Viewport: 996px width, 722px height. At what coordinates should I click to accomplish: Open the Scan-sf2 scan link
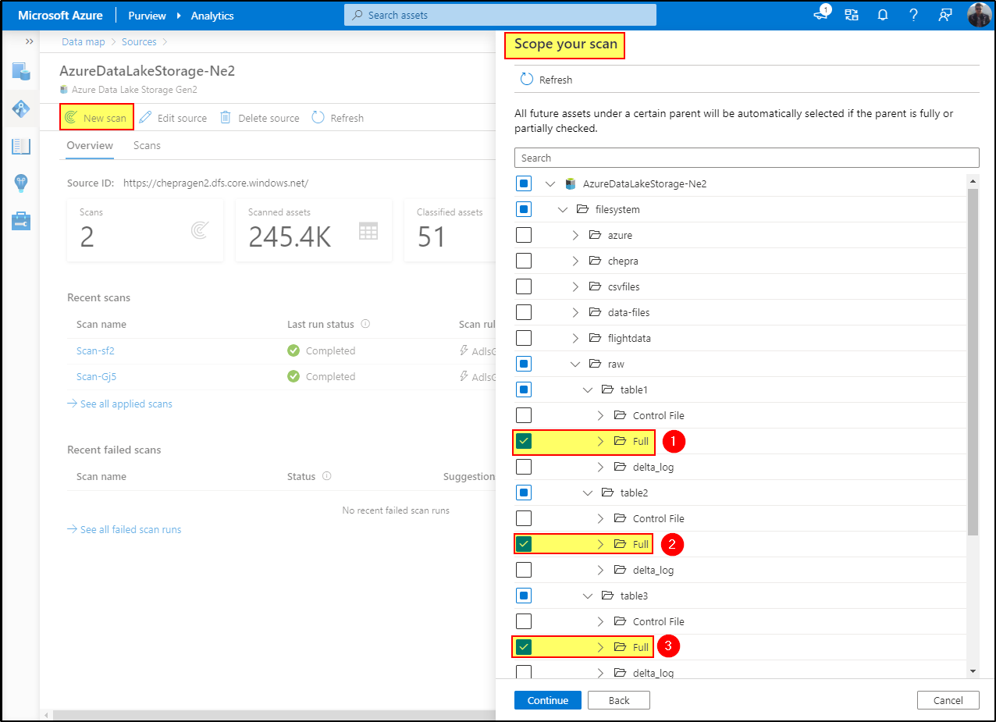point(94,350)
